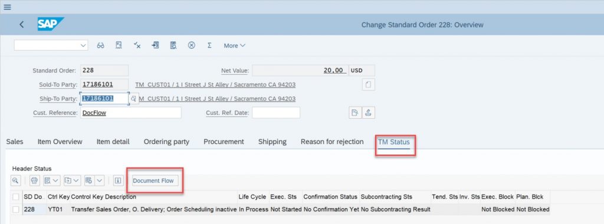
Task: Click the Document Flow button
Action: tap(153, 180)
